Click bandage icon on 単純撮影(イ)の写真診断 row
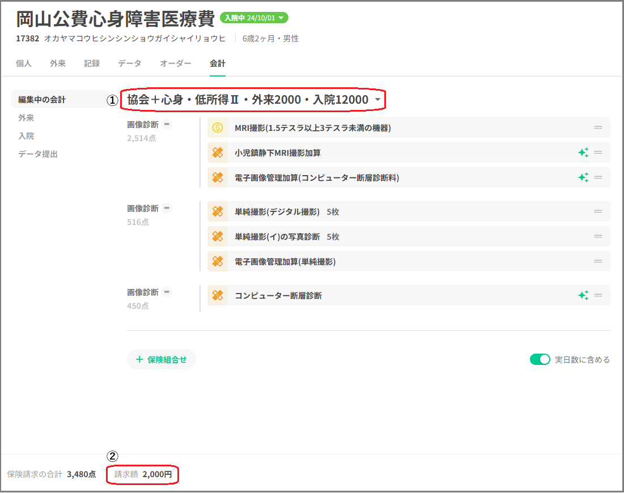The height and width of the screenshot is (493, 624). [x=218, y=236]
